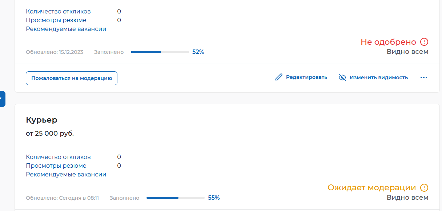The height and width of the screenshot is (211, 442).
Task: Open Количество откликов in the not-approved resume
Action: 58,11
